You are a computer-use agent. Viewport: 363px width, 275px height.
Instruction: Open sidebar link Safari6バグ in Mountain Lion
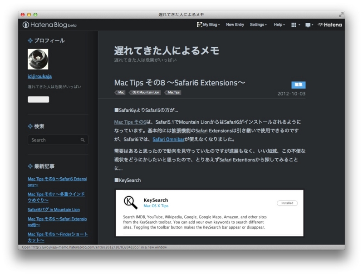(54, 210)
